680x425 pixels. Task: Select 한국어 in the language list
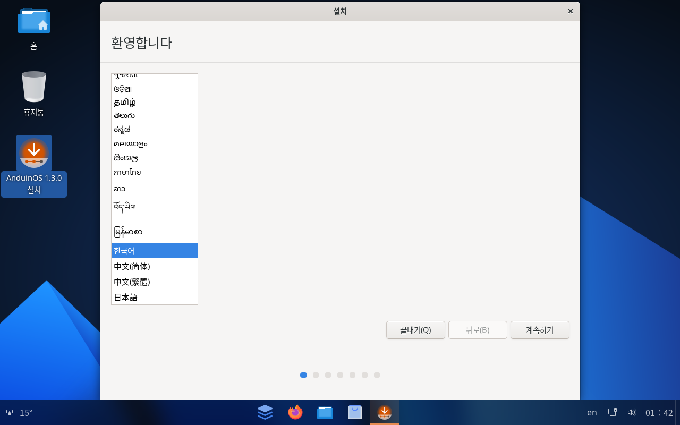click(155, 251)
